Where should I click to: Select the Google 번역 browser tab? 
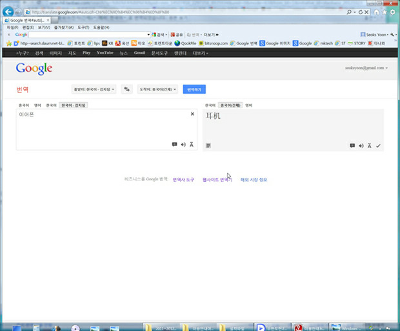27,20
